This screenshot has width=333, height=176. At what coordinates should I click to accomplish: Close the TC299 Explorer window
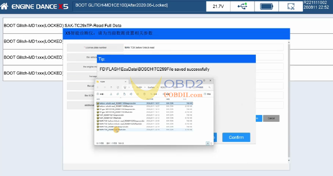coord(210,81)
